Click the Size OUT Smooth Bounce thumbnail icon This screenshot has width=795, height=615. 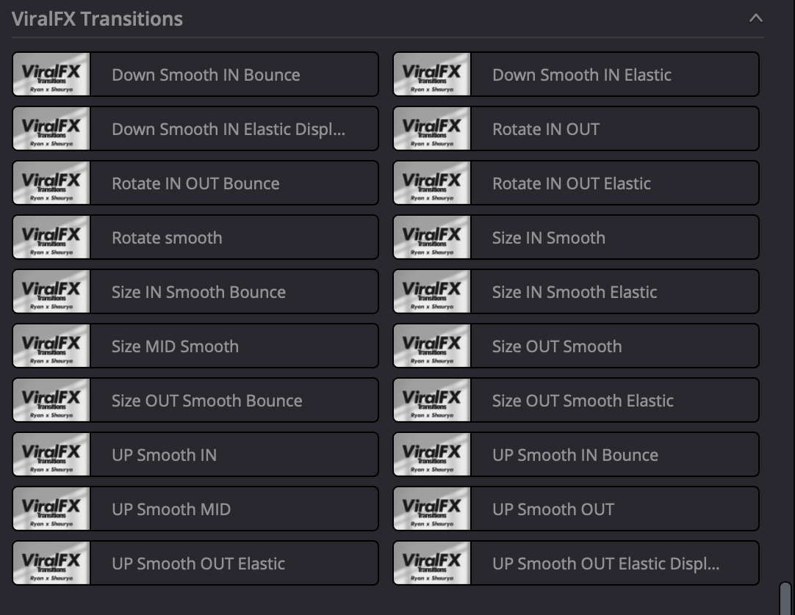(x=51, y=400)
